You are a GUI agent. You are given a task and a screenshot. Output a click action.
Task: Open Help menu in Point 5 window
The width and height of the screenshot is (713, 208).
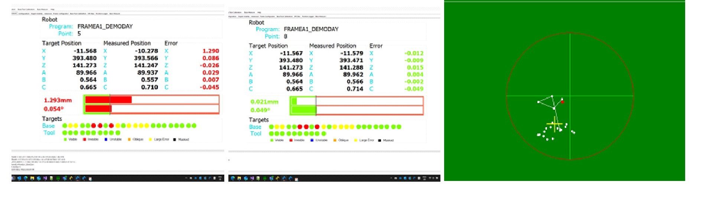click(52, 9)
